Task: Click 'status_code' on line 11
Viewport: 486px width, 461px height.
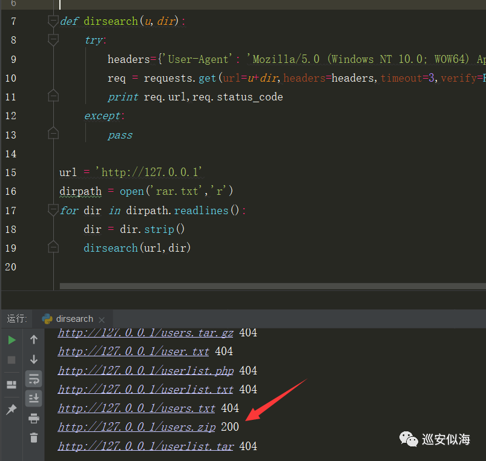Action: (x=250, y=97)
